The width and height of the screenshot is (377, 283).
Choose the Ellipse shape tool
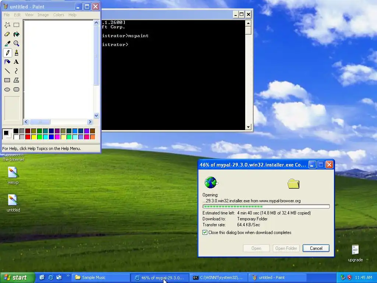point(7,89)
